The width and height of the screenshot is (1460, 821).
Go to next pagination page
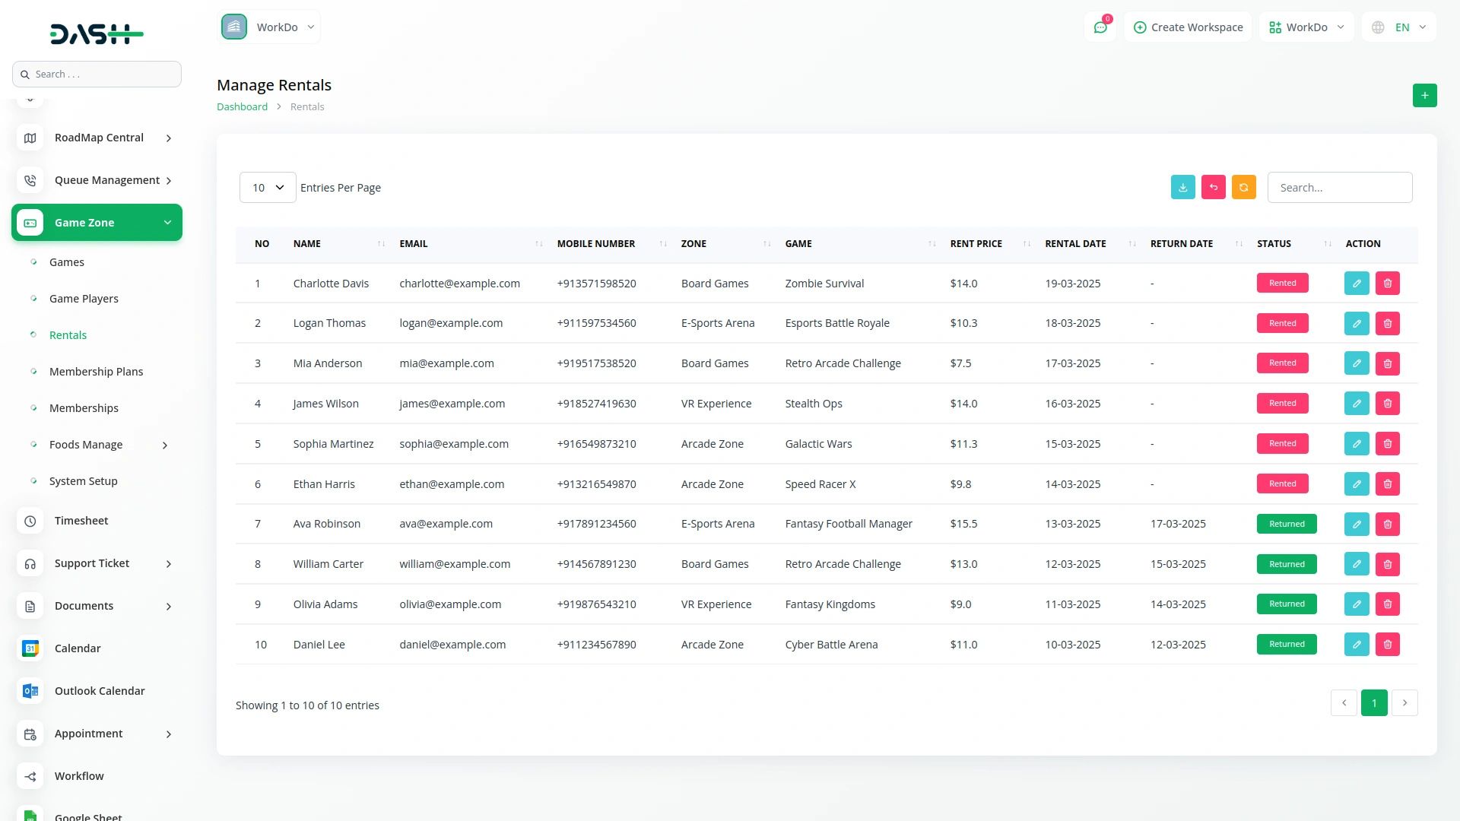click(x=1404, y=703)
